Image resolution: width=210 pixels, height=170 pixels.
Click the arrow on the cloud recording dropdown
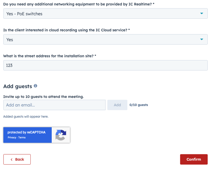[x=202, y=40]
